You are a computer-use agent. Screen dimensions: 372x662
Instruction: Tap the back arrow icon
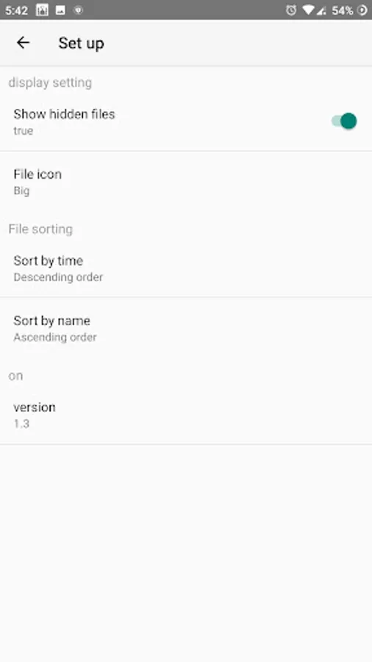coord(23,42)
